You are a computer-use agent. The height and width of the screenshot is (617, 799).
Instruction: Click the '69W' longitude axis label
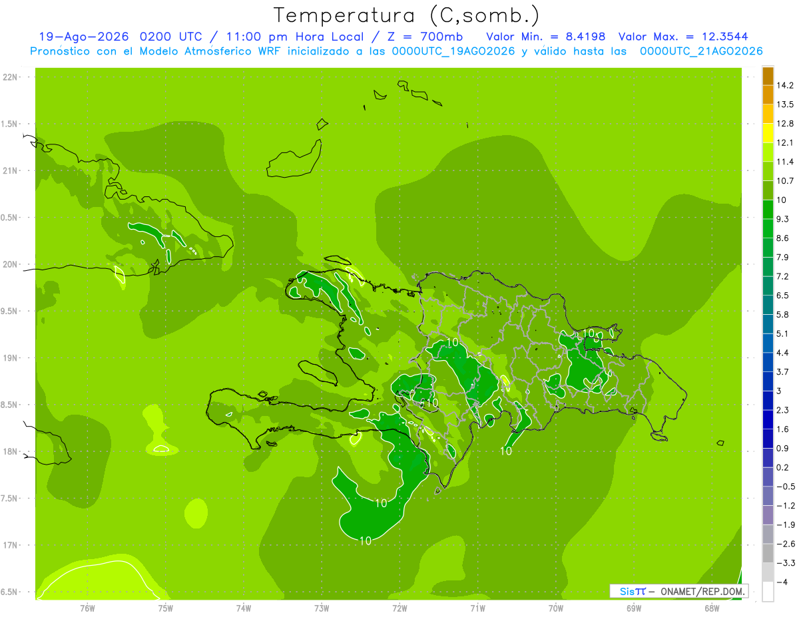(634, 608)
